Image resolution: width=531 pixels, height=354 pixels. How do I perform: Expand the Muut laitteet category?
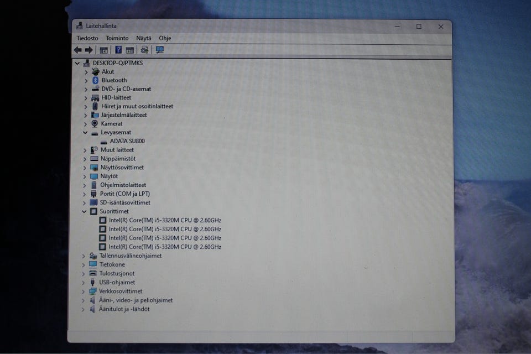tap(85, 150)
